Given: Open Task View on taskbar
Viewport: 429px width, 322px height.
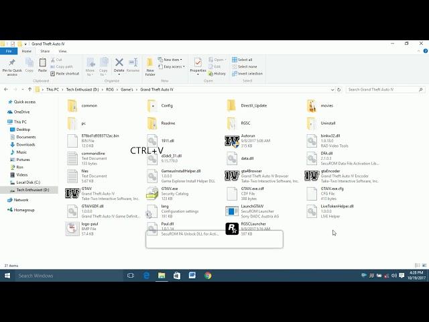Looking at the screenshot, I should [131, 276].
